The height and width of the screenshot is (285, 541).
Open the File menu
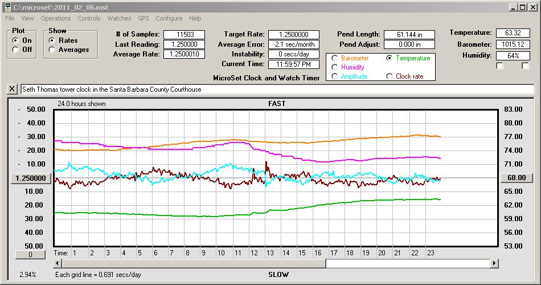tap(10, 18)
